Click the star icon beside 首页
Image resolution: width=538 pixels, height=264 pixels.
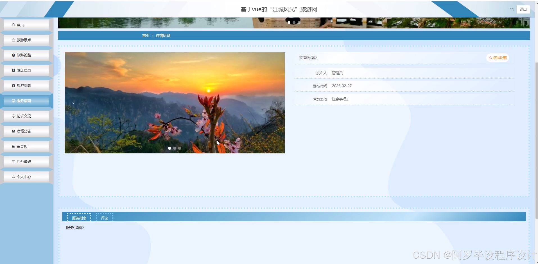pyautogui.click(x=13, y=25)
